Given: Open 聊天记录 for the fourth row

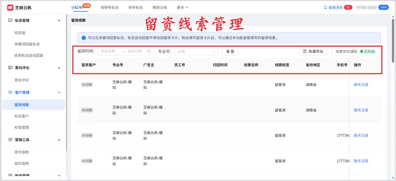Looking at the screenshot, I should [361, 161].
